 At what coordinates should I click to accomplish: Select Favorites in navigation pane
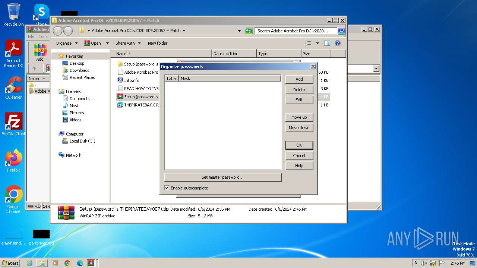(74, 56)
